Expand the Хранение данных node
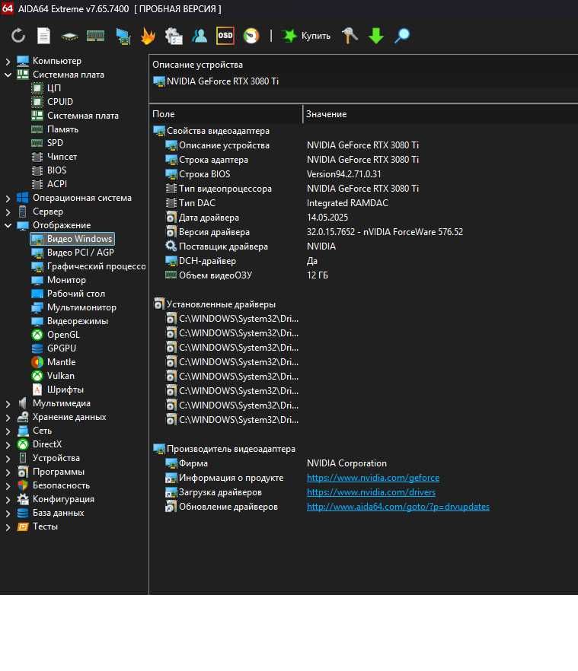This screenshot has height=671, width=578. (8, 417)
